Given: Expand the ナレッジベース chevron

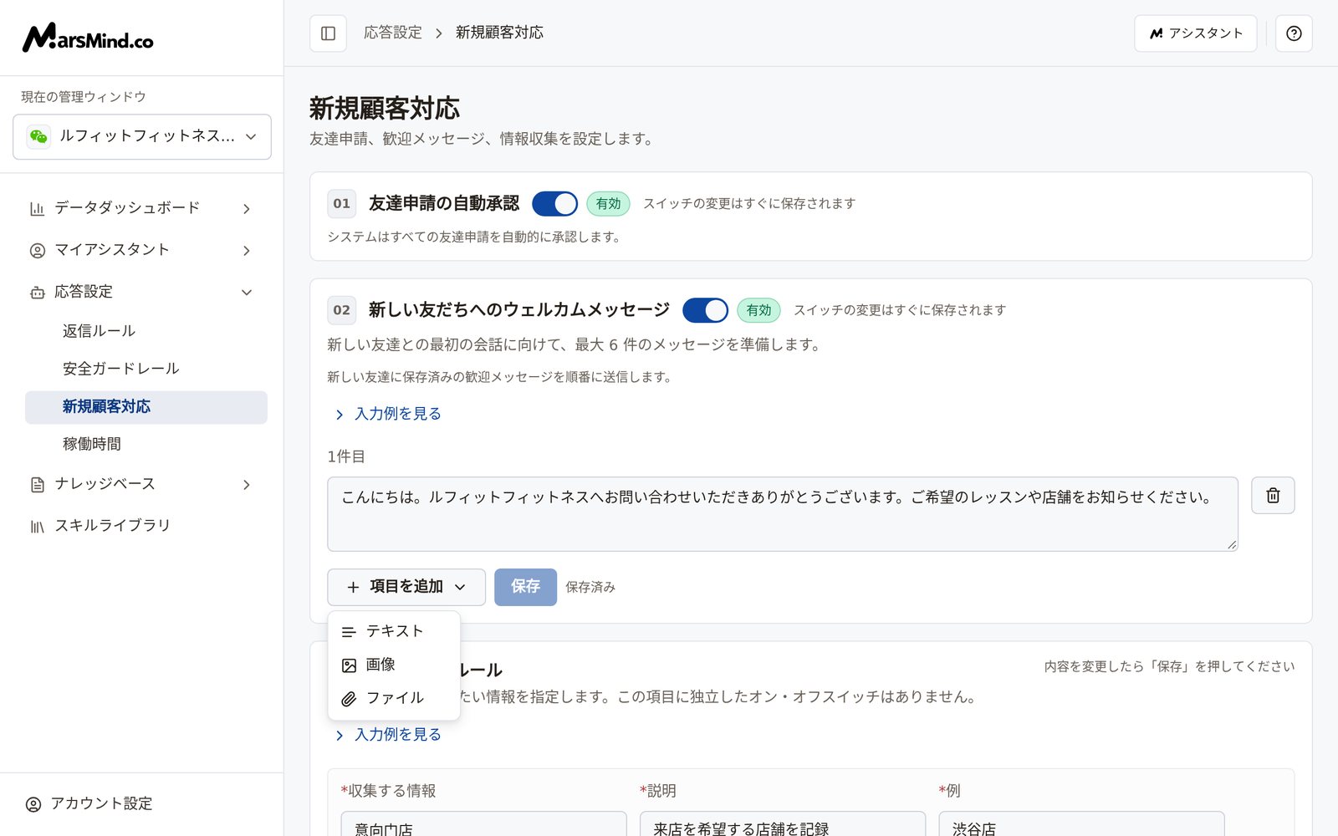Looking at the screenshot, I should coord(247,484).
